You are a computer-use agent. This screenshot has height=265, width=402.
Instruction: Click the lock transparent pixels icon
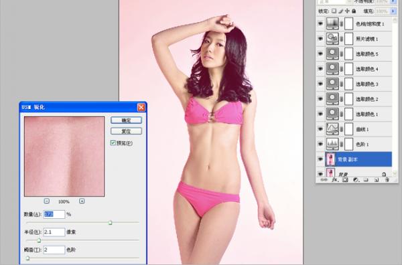tap(334, 11)
